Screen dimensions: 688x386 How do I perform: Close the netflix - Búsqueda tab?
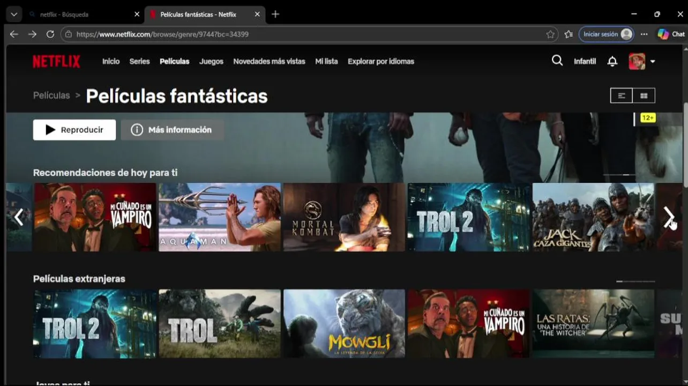click(137, 14)
